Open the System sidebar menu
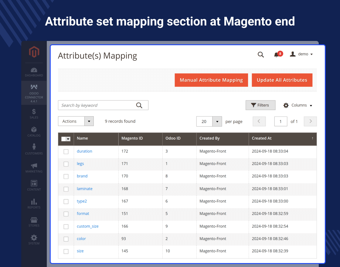Screen dimensions: 340x267 (x=34, y=240)
